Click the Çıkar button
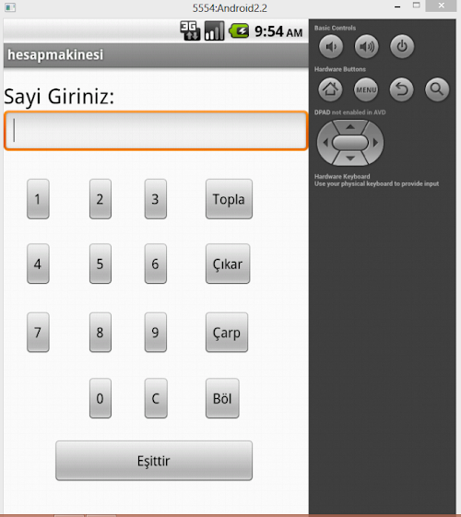This screenshot has width=461, height=517. (x=228, y=264)
